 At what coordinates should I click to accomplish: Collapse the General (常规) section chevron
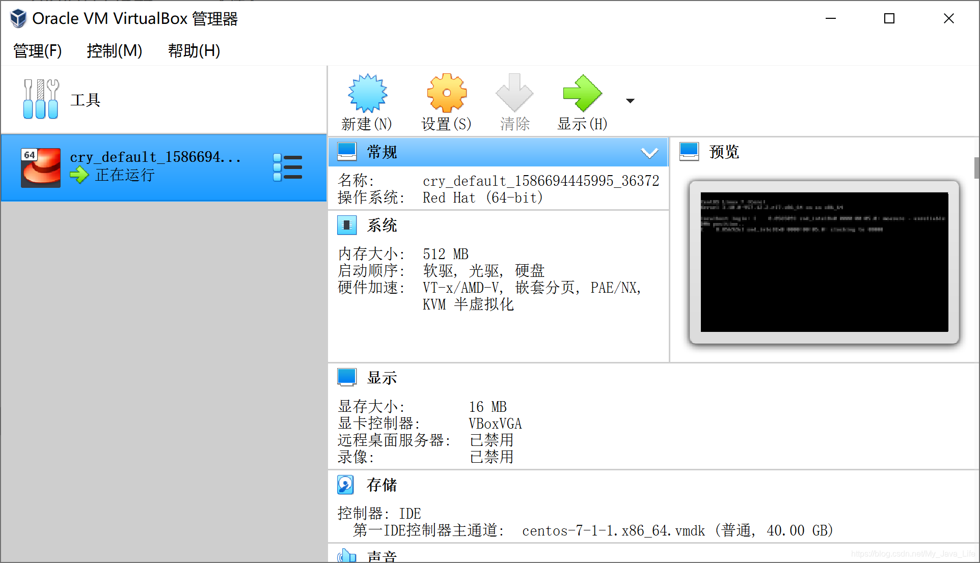coord(649,152)
